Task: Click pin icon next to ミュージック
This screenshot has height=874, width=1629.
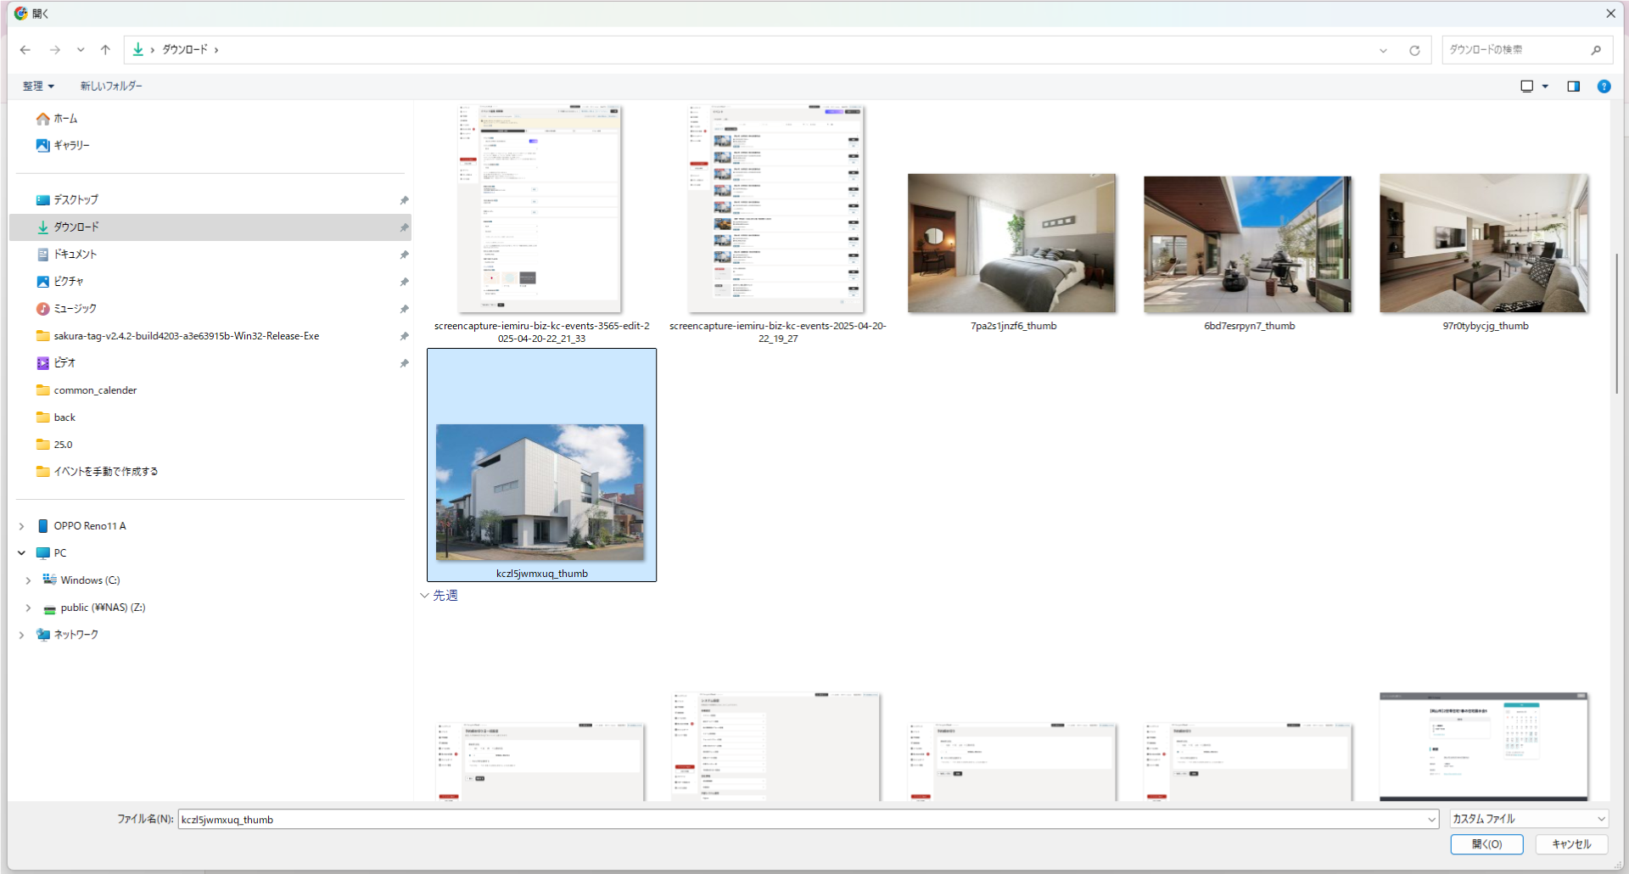Action: point(404,309)
